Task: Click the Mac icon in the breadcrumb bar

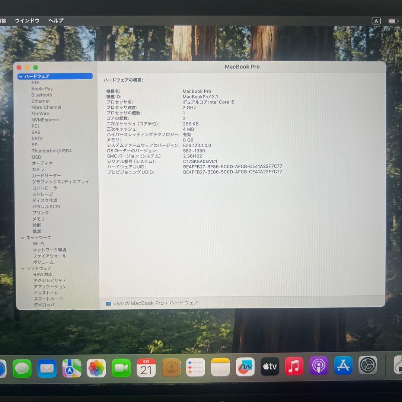Action: point(108,303)
